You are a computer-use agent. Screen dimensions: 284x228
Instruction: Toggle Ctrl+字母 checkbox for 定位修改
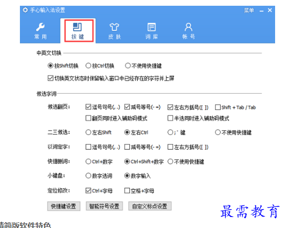[88, 190]
